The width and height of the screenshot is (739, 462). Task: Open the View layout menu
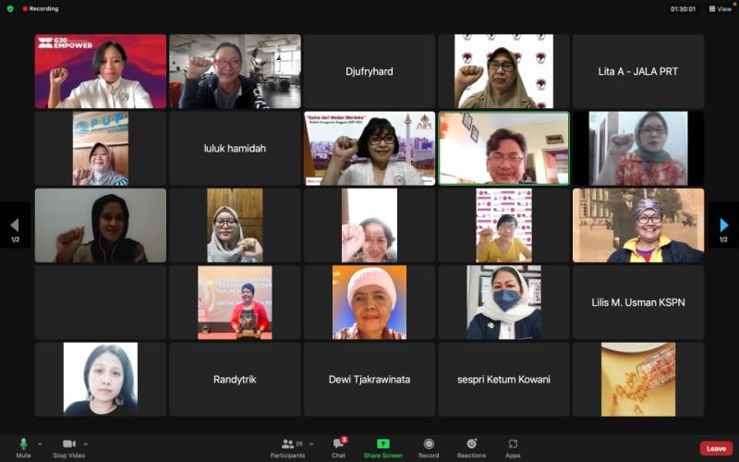(720, 8)
